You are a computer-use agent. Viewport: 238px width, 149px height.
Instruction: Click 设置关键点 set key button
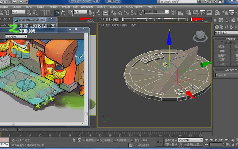pos(171,145)
